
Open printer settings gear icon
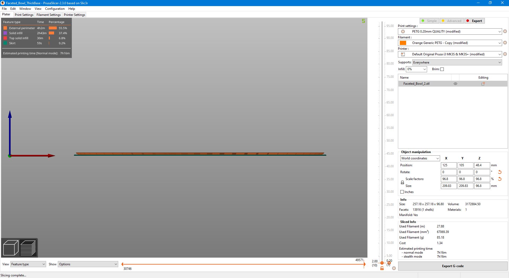tap(505, 54)
